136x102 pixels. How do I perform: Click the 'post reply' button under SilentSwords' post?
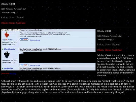tap(24, 65)
